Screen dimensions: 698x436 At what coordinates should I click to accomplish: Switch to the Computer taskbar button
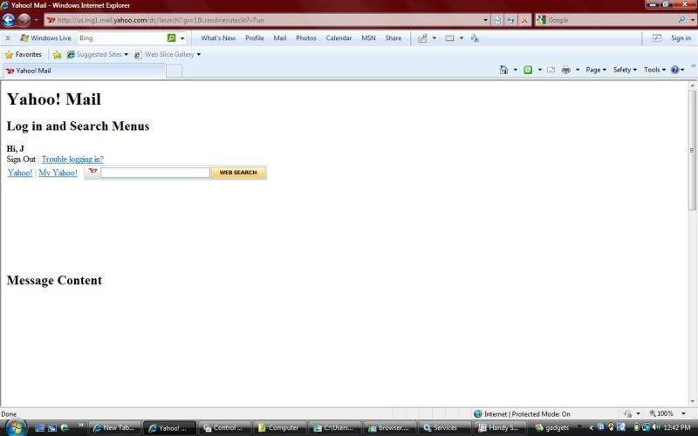click(x=279, y=428)
